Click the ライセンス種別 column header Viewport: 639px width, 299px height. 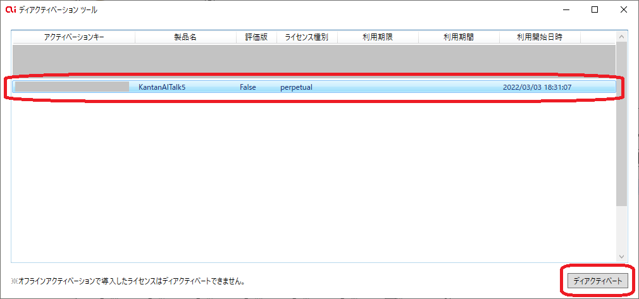[x=307, y=37]
